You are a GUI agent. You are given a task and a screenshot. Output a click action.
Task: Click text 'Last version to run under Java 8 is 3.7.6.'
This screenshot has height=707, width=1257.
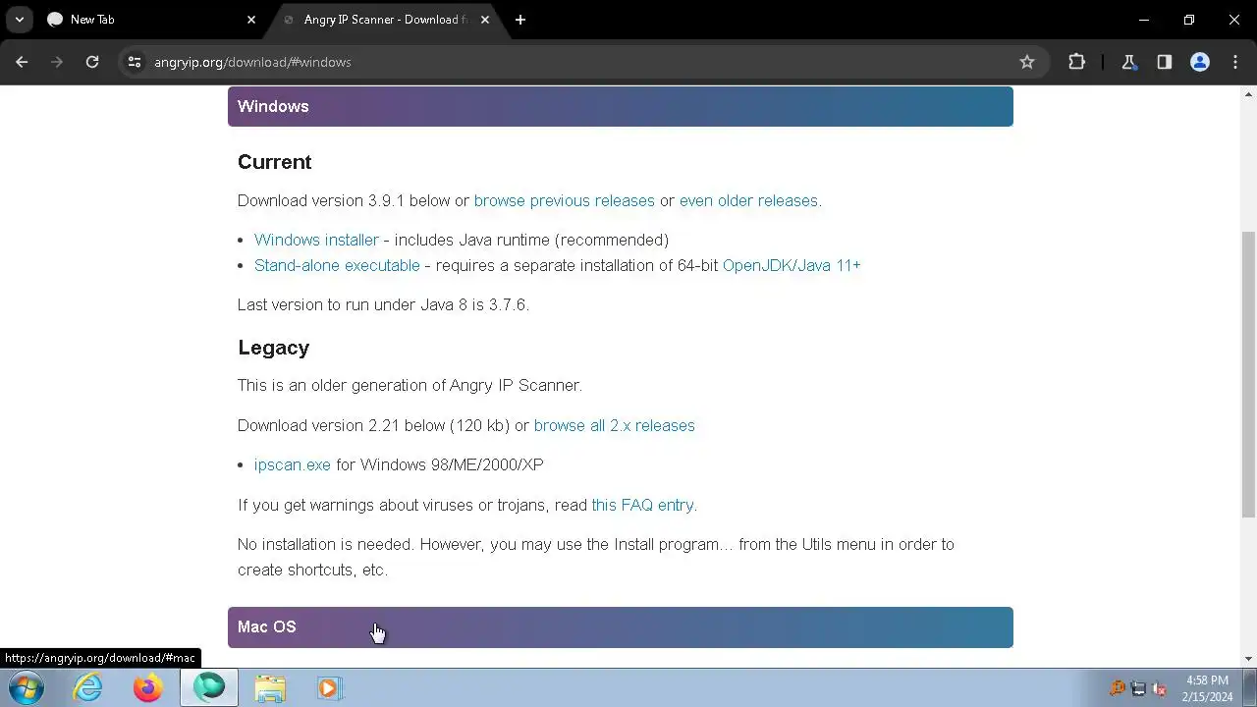click(x=383, y=304)
